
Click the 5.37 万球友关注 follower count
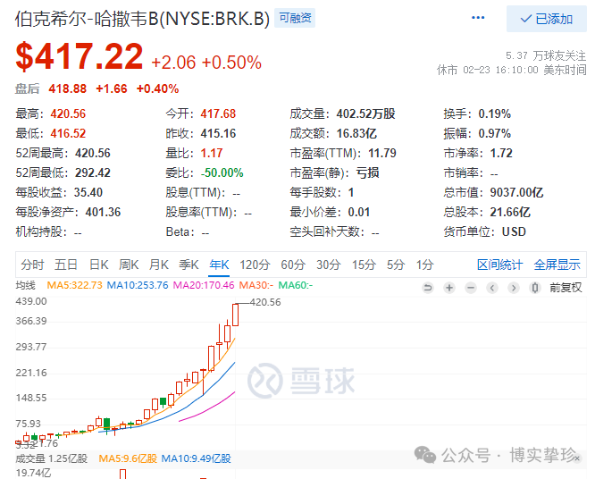pos(546,55)
